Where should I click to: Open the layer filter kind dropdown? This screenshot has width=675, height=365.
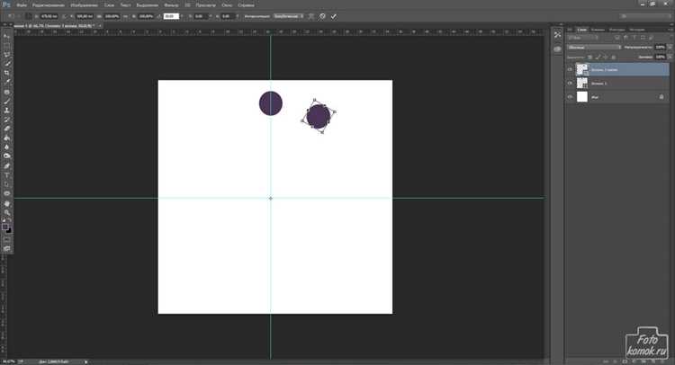582,38
